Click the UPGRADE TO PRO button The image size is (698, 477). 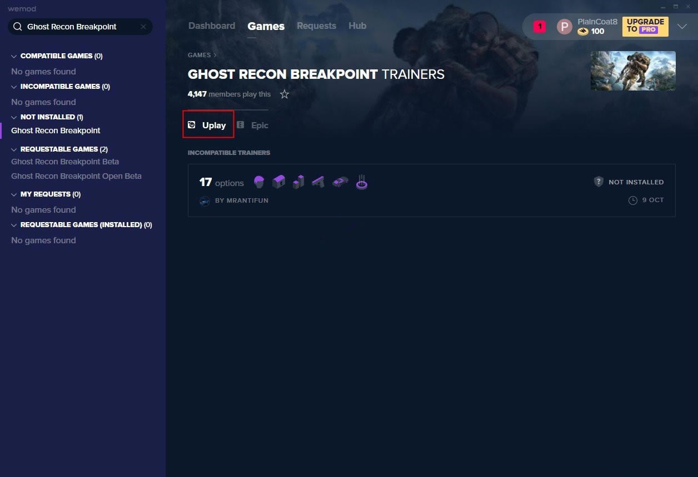(x=645, y=27)
